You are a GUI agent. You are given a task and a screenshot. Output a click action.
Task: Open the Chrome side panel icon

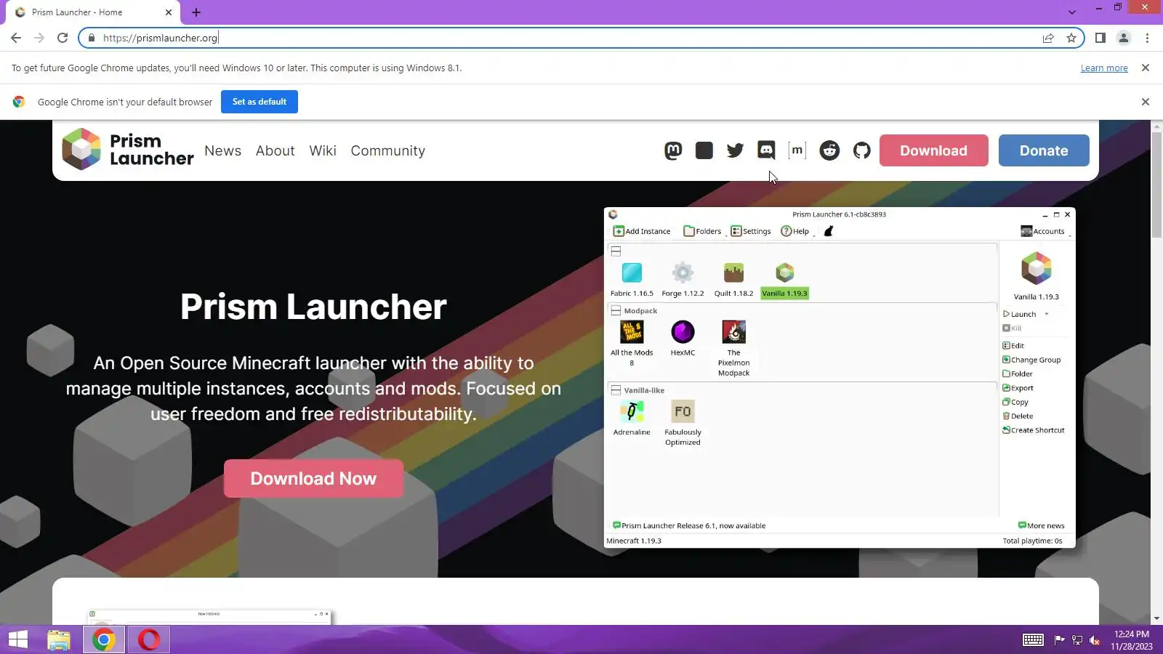click(x=1100, y=38)
